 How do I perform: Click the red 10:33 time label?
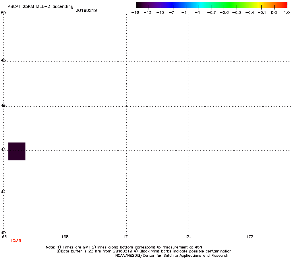(x=16, y=241)
